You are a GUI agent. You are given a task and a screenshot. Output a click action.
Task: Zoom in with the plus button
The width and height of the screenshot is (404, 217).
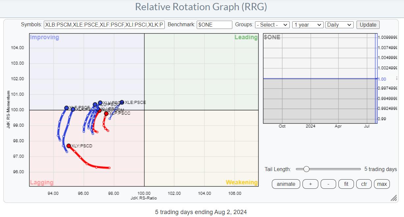[310, 184]
